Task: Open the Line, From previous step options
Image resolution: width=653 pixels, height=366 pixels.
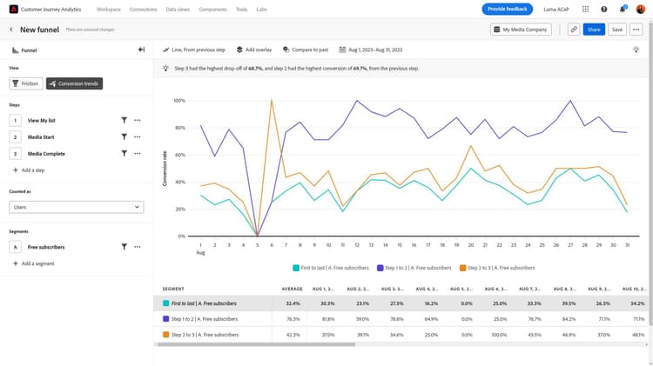Action: [x=197, y=50]
